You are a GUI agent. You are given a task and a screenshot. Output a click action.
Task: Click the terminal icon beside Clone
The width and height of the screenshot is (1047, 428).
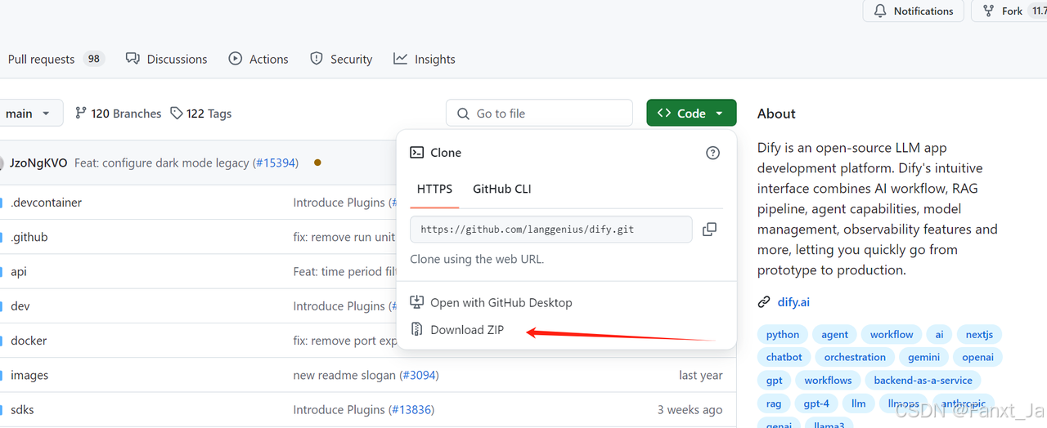tap(417, 153)
